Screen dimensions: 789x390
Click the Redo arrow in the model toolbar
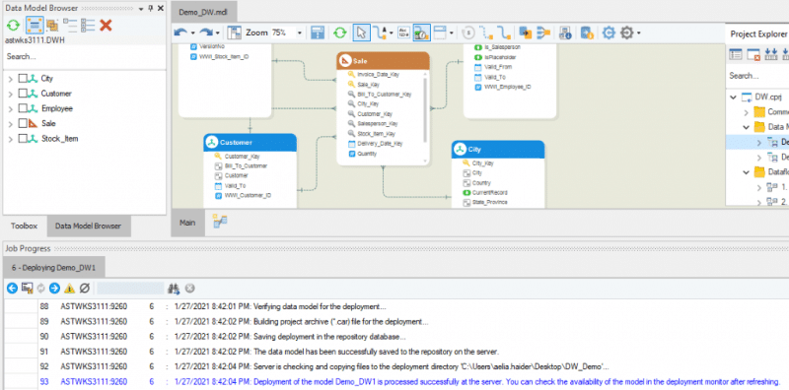[206, 32]
